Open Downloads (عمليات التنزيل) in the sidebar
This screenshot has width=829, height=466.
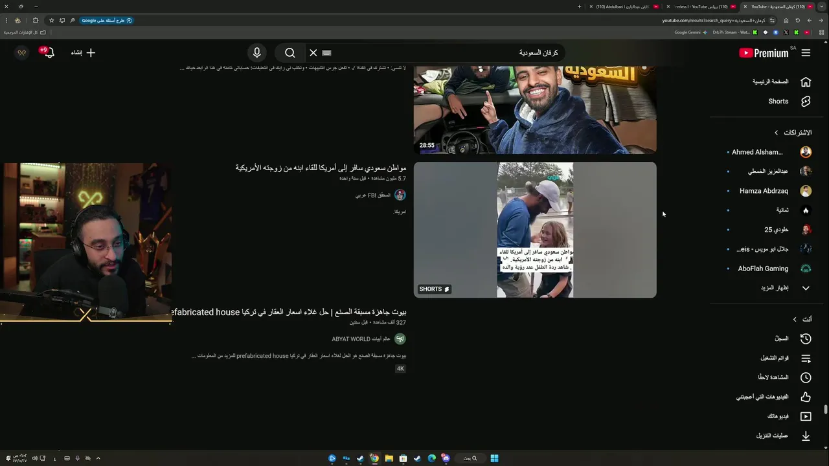click(767, 436)
